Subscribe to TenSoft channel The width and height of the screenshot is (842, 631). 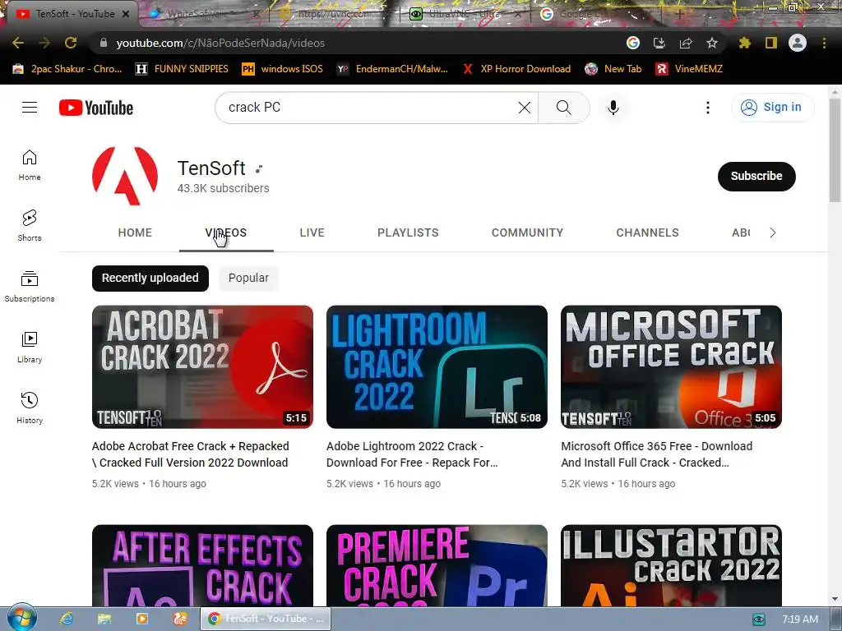[x=756, y=176]
